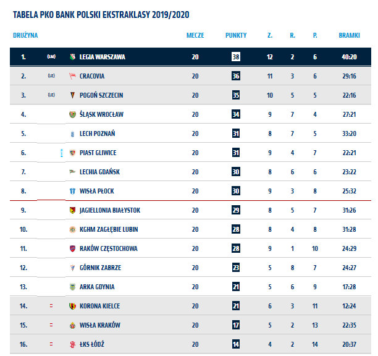Click the ŁKS Łódź club logo
378x356 pixels.
click(72, 344)
